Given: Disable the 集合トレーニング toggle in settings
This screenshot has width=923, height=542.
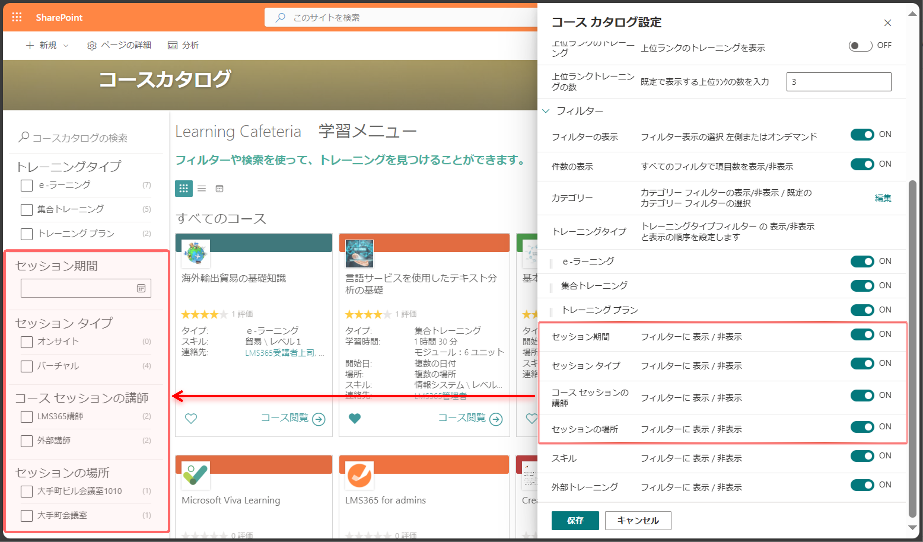Looking at the screenshot, I should (862, 286).
